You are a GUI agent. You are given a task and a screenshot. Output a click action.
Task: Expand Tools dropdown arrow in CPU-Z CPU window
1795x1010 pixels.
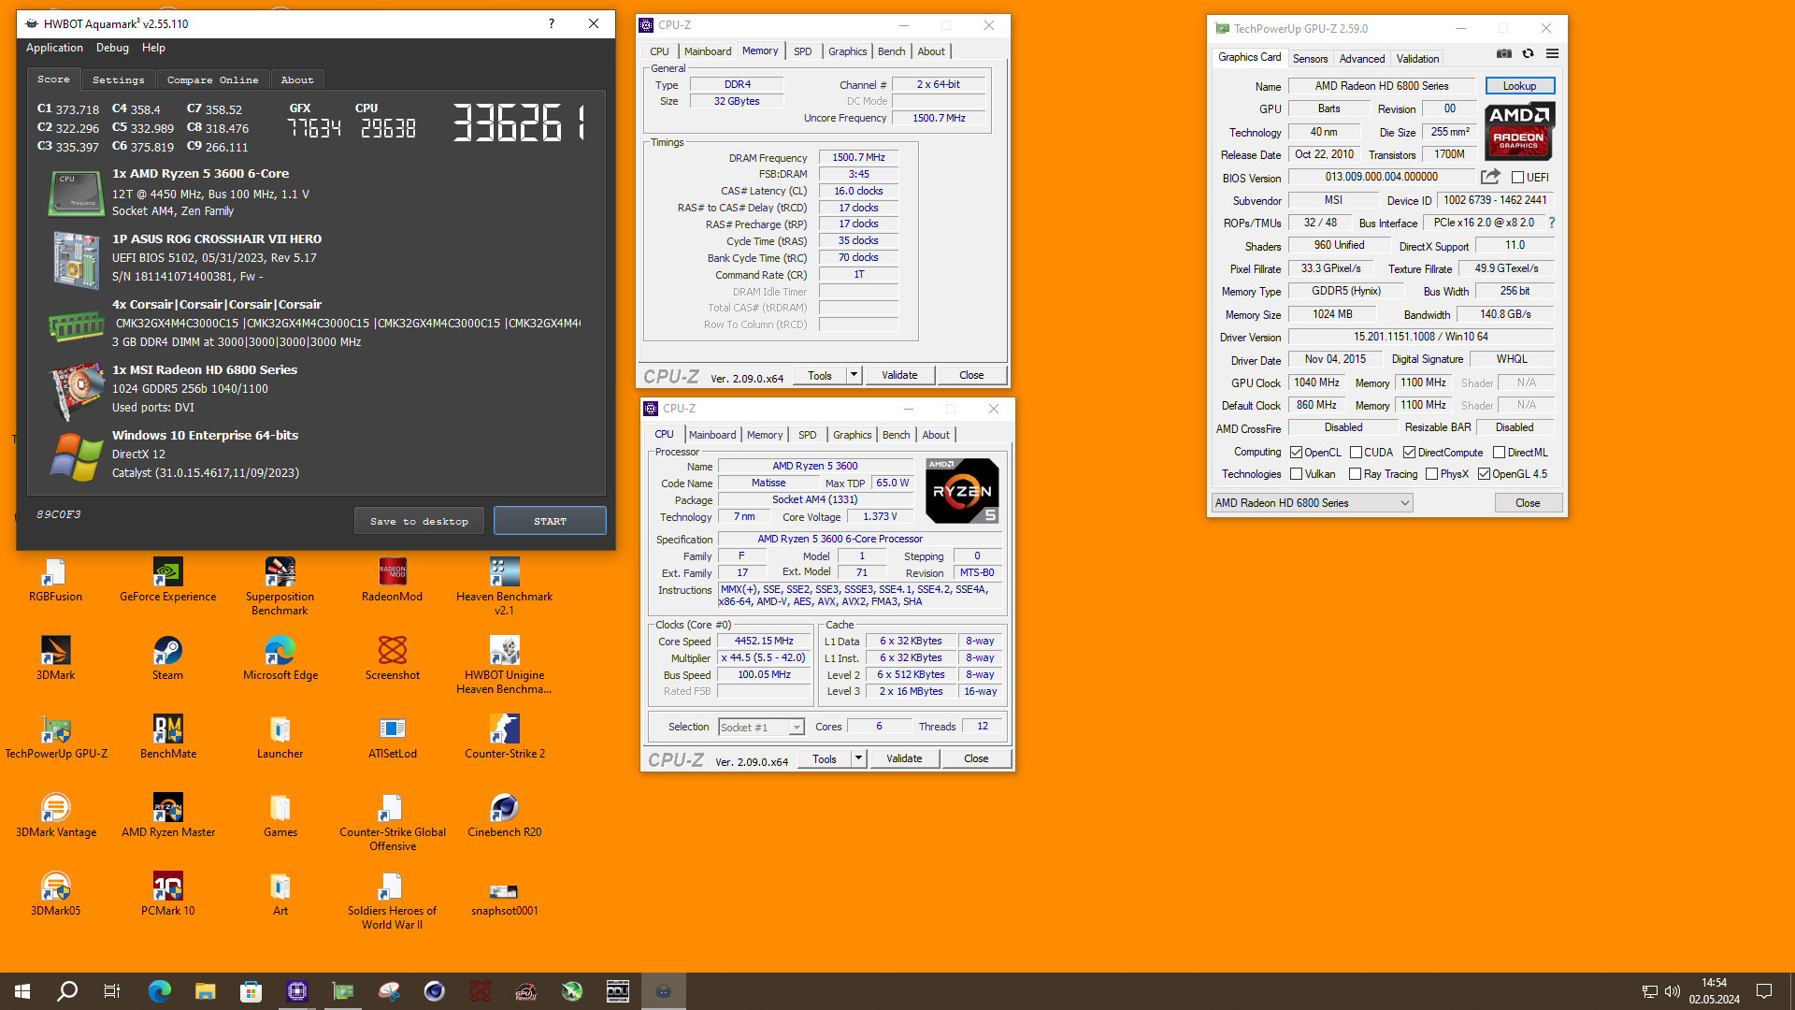pyautogui.click(x=858, y=758)
